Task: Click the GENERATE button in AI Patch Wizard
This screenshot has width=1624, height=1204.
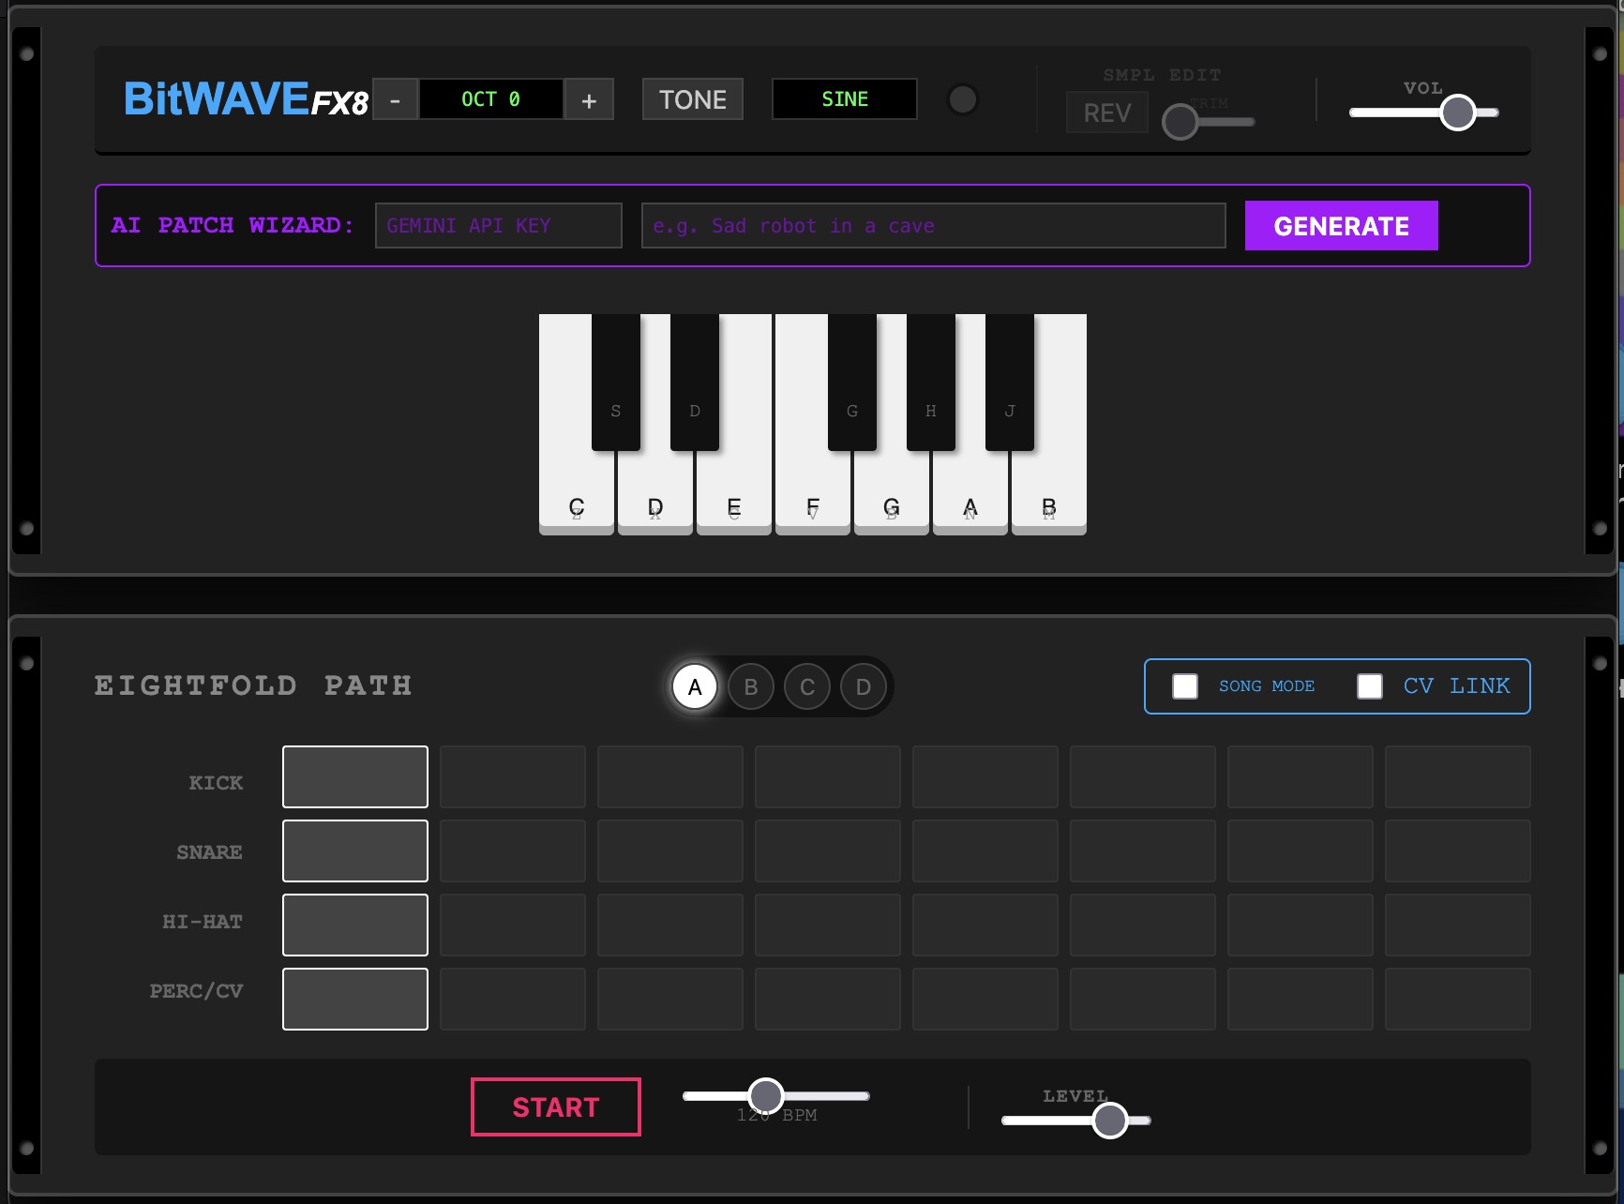Action: pos(1340,225)
